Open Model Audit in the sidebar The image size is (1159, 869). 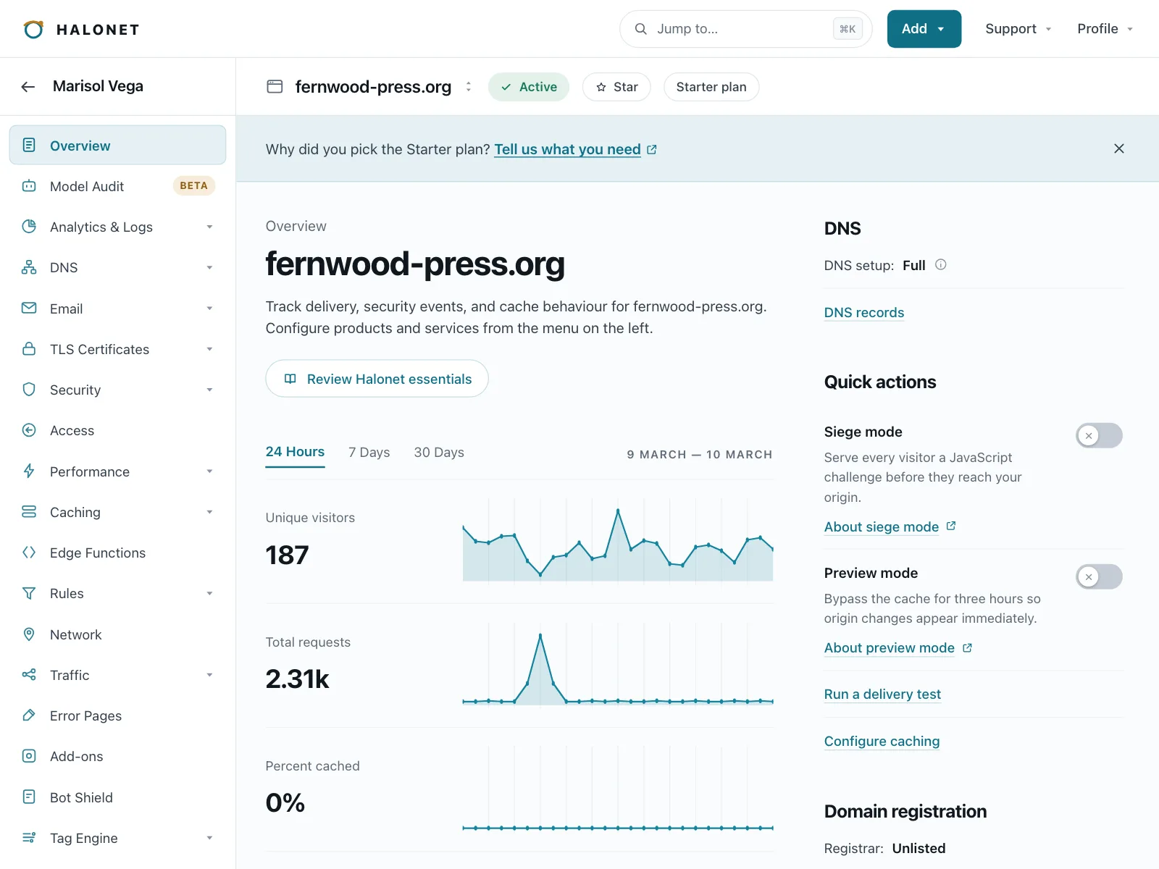pos(117,186)
